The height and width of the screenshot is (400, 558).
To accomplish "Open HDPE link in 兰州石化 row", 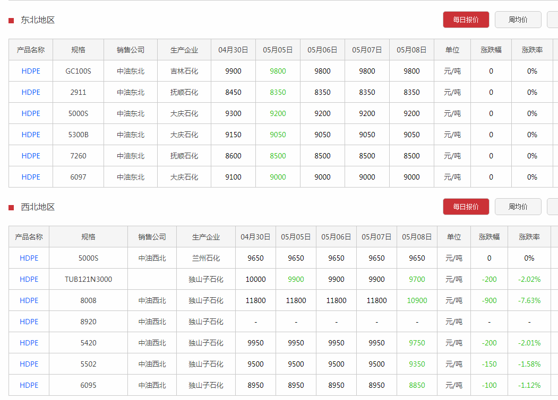I will coord(29,258).
